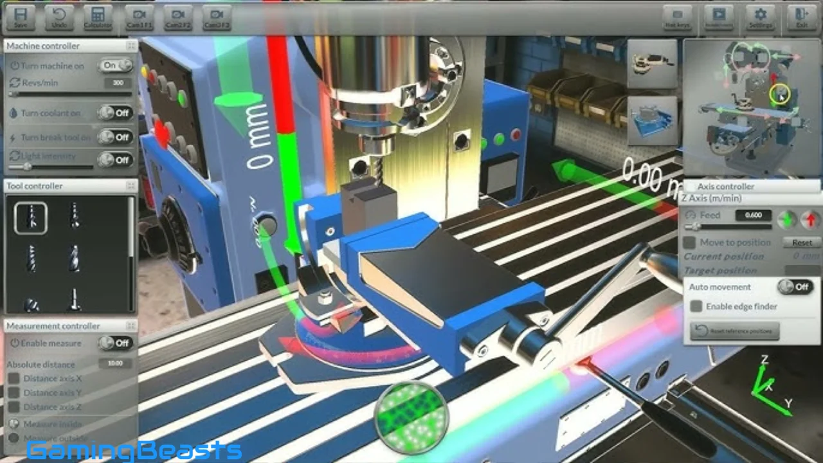This screenshot has width=823, height=463.
Task: Collapse the Measurement controller panel
Action: pos(131,326)
